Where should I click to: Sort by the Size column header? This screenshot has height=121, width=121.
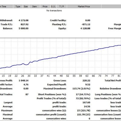(26, 7)
